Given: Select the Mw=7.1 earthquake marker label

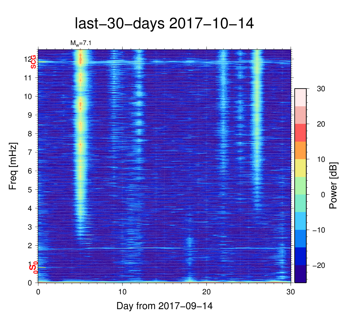Looking at the screenshot, I should click(79, 43).
